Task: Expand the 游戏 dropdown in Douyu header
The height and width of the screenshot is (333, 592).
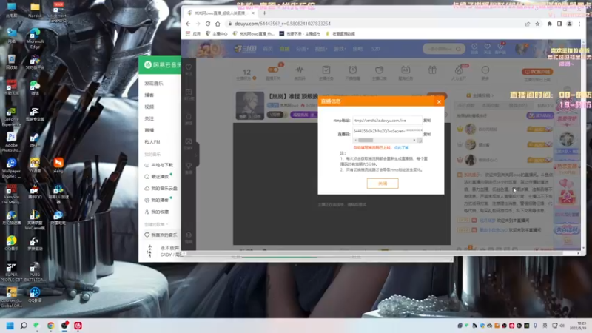Action: click(x=340, y=49)
